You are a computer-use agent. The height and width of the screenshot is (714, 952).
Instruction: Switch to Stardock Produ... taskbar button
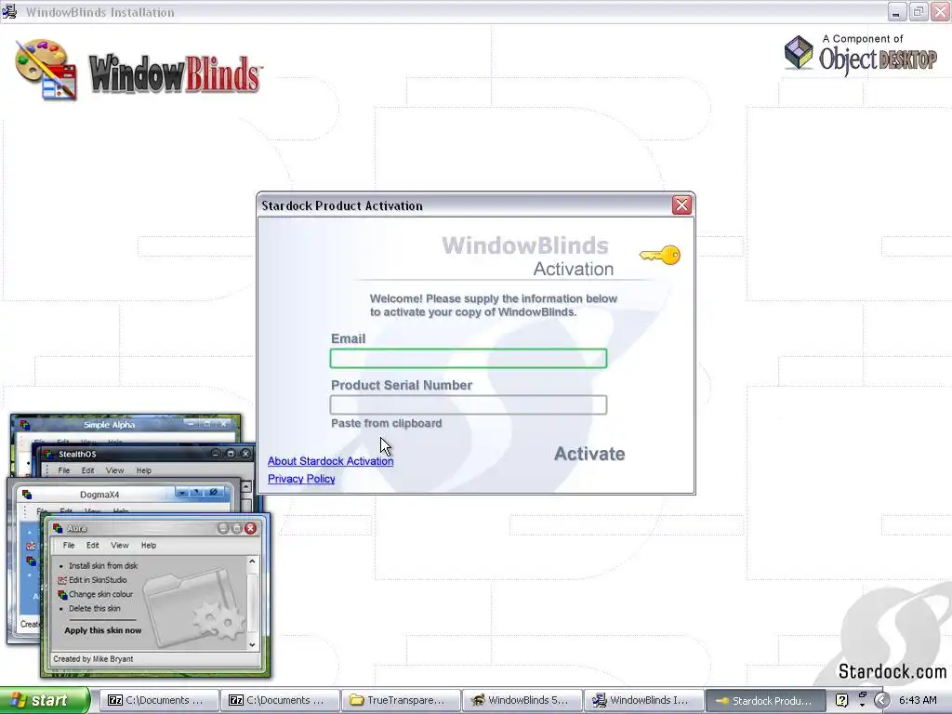tap(765, 700)
